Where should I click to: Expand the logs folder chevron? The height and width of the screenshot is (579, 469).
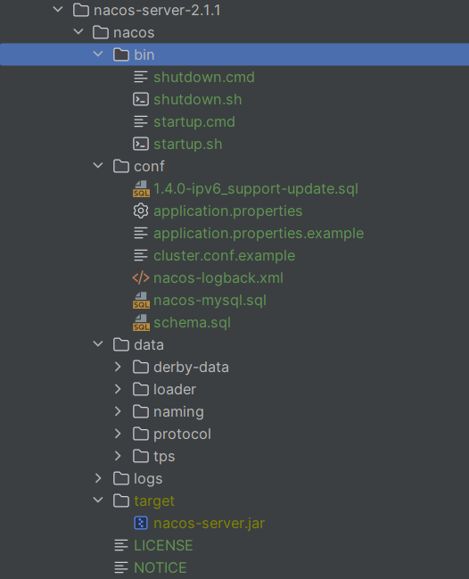[x=98, y=478]
